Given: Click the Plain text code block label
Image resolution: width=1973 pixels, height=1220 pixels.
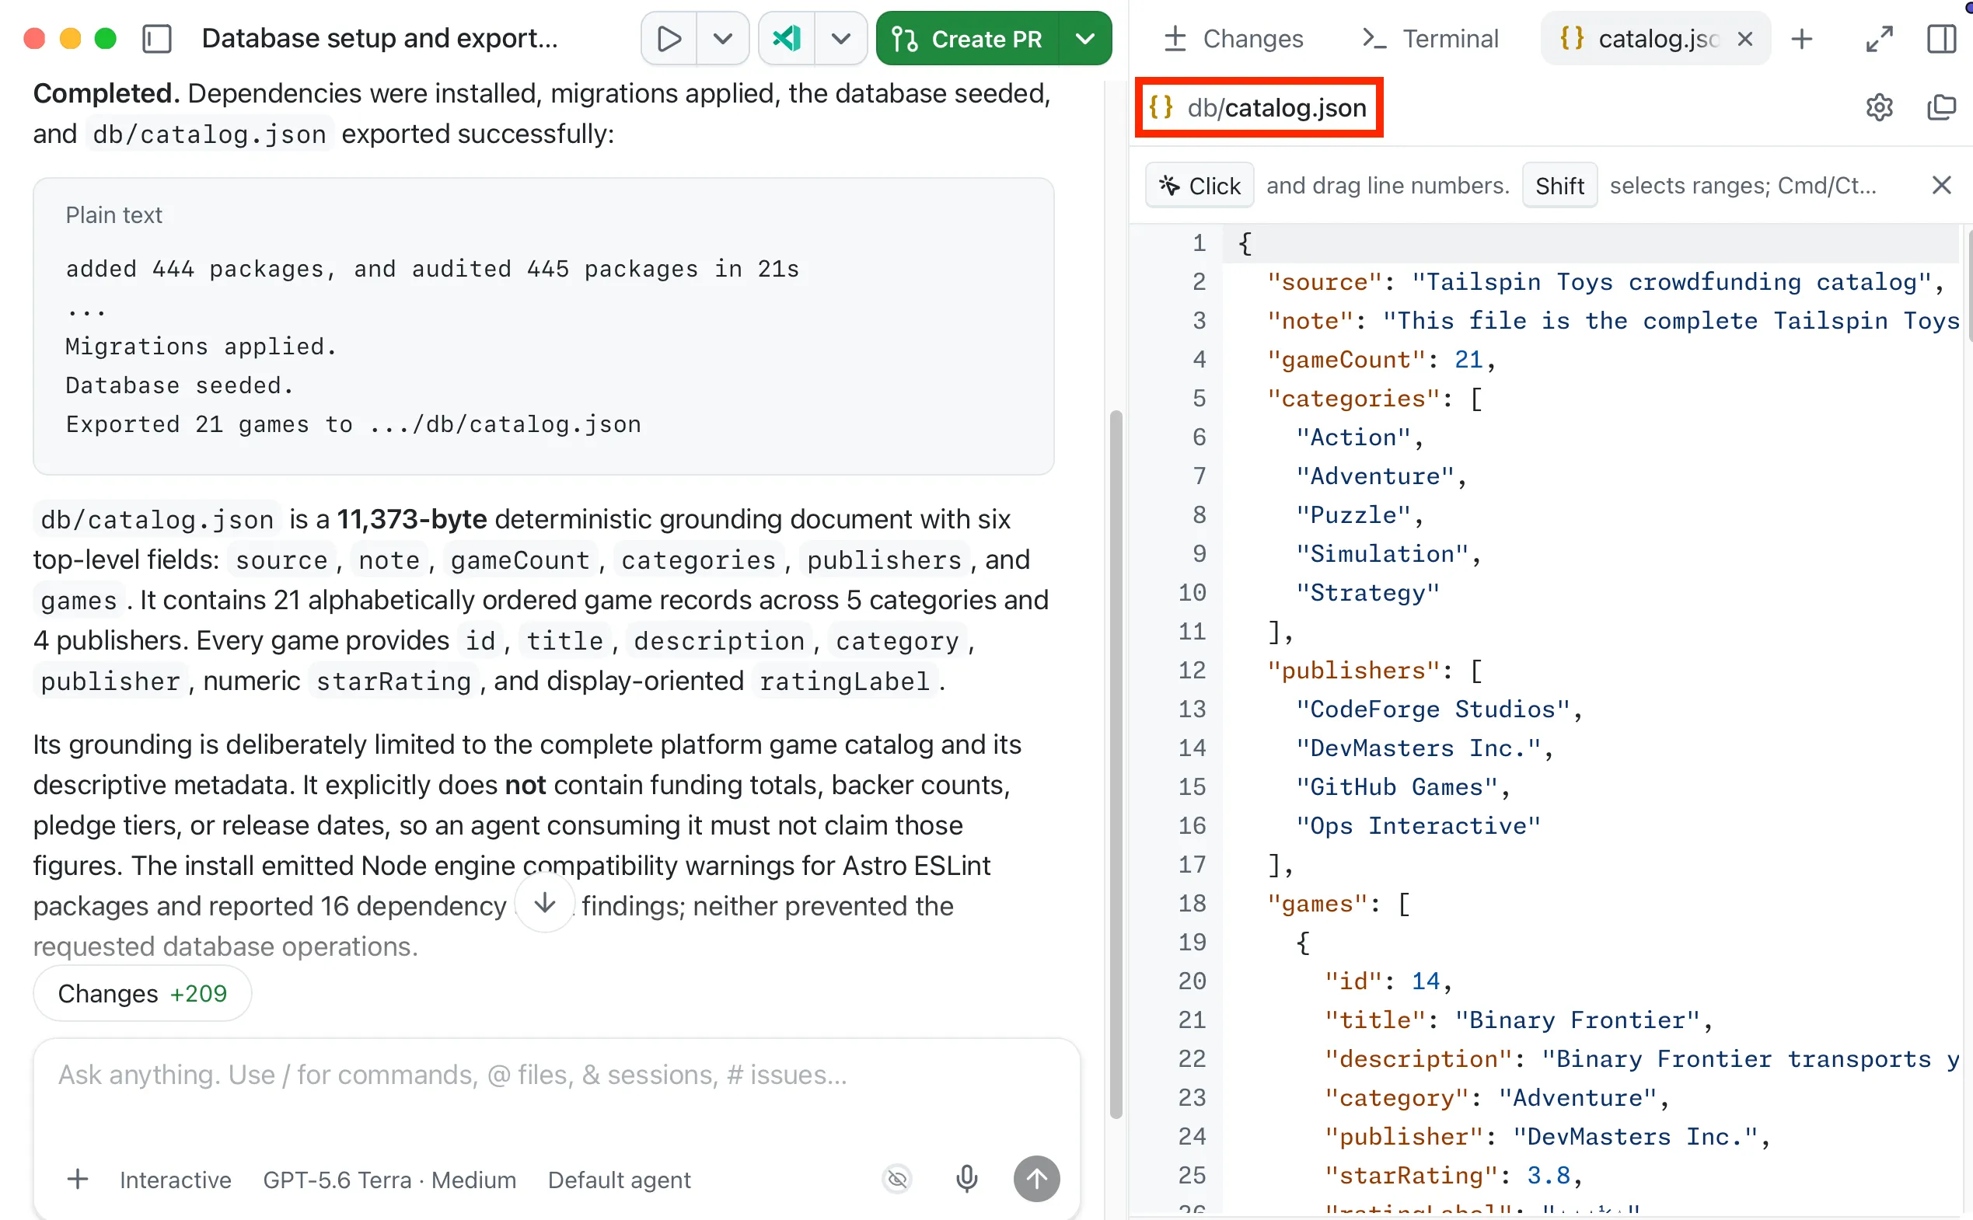Looking at the screenshot, I should click(113, 215).
